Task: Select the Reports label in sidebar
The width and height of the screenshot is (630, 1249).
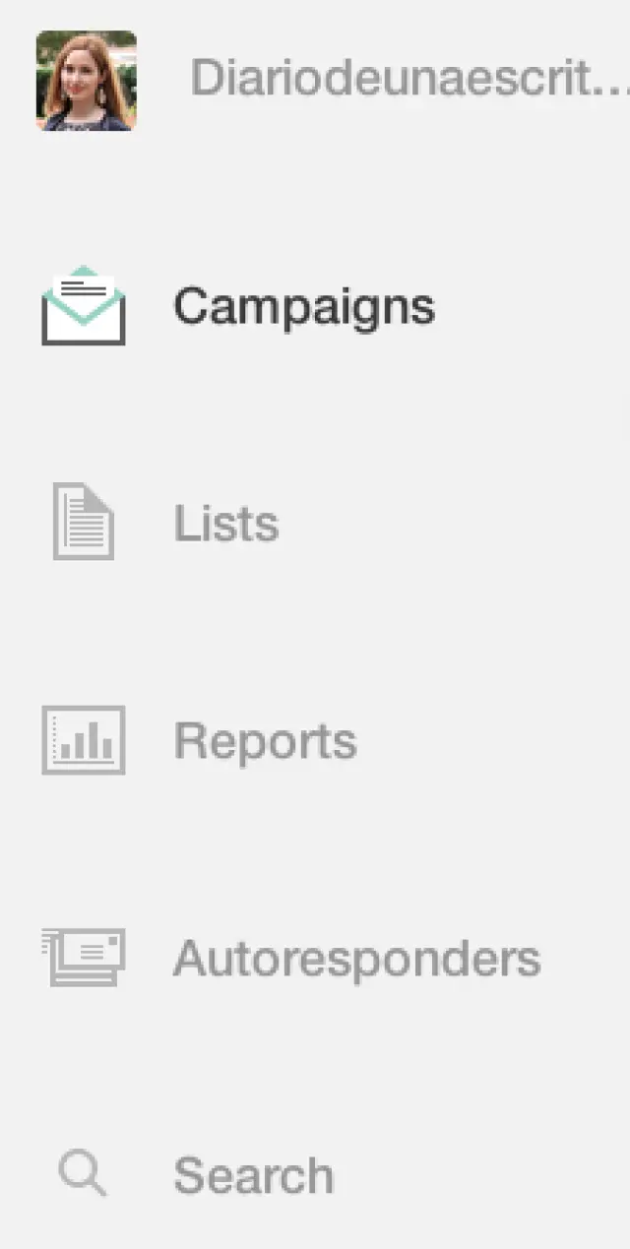Action: coord(266,741)
